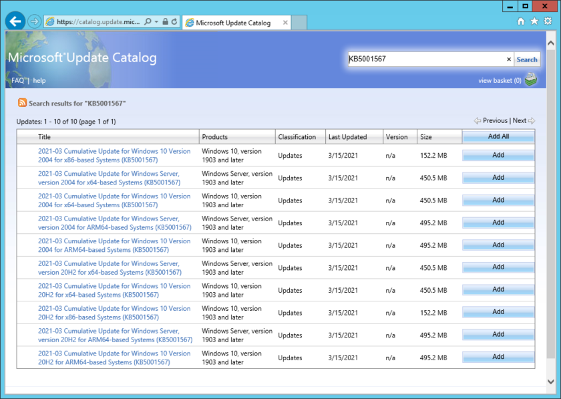
Task: Add Windows 10 2004 ARM64 update to basket
Action: [x=498, y=245]
